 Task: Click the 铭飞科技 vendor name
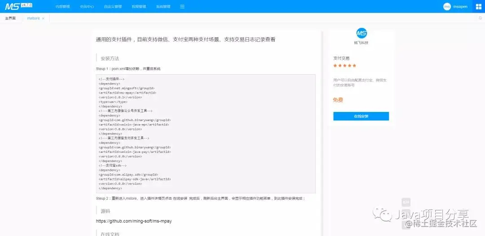[x=361, y=43]
